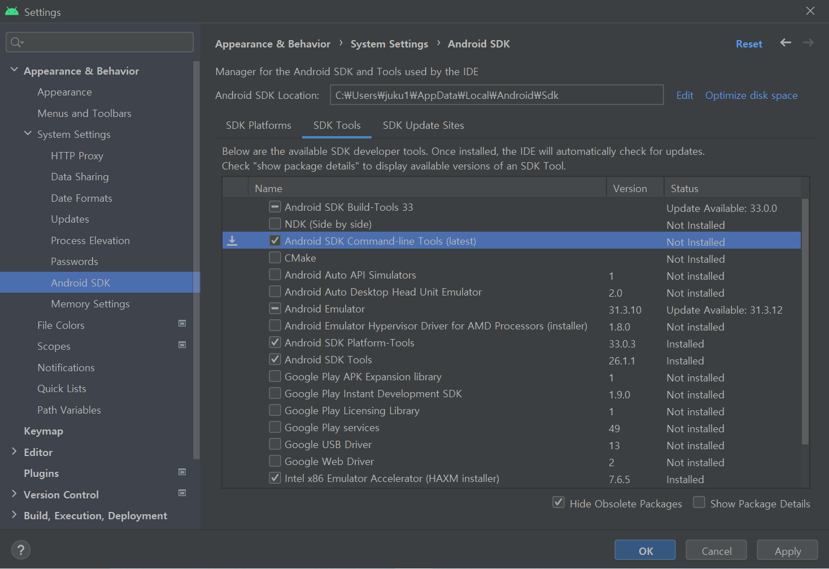This screenshot has width=829, height=569.
Task: Select Notifications in the tree
Action: tap(66, 367)
